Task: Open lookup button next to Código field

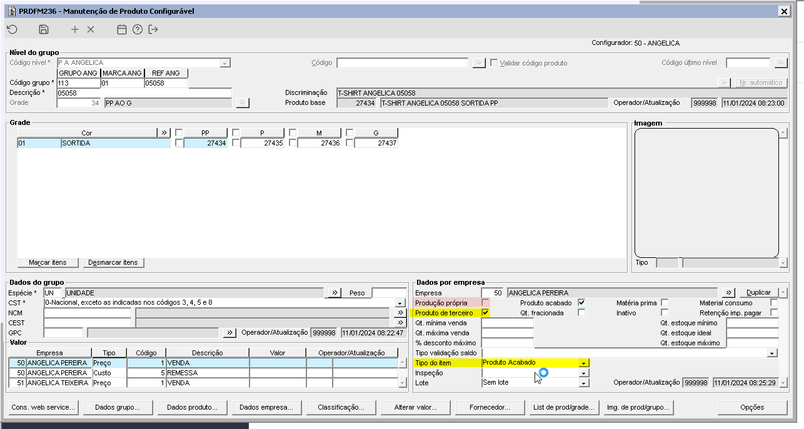Action: coord(478,62)
